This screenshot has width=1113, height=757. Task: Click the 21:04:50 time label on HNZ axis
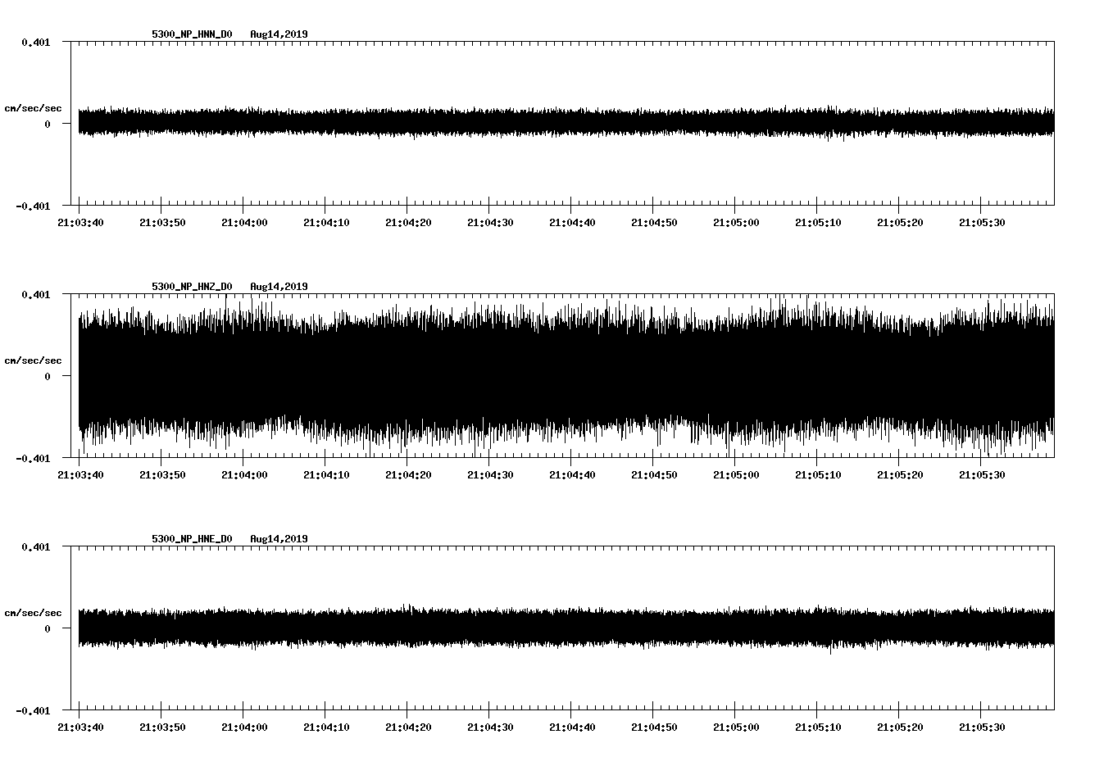pyautogui.click(x=654, y=475)
